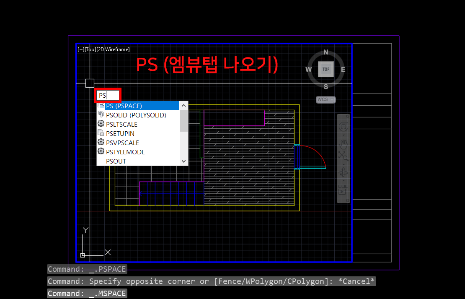
Task: Click the Zoom Extents tool
Action: pyautogui.click(x=344, y=156)
